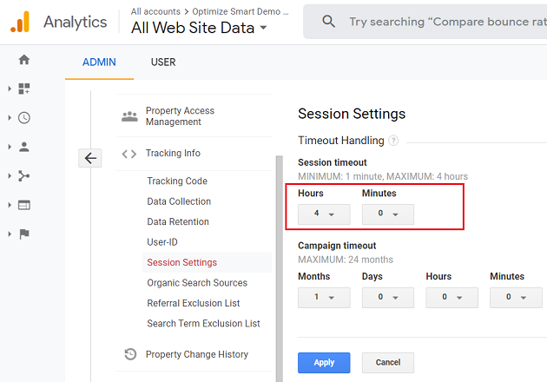Click the Cancel button

click(x=387, y=362)
